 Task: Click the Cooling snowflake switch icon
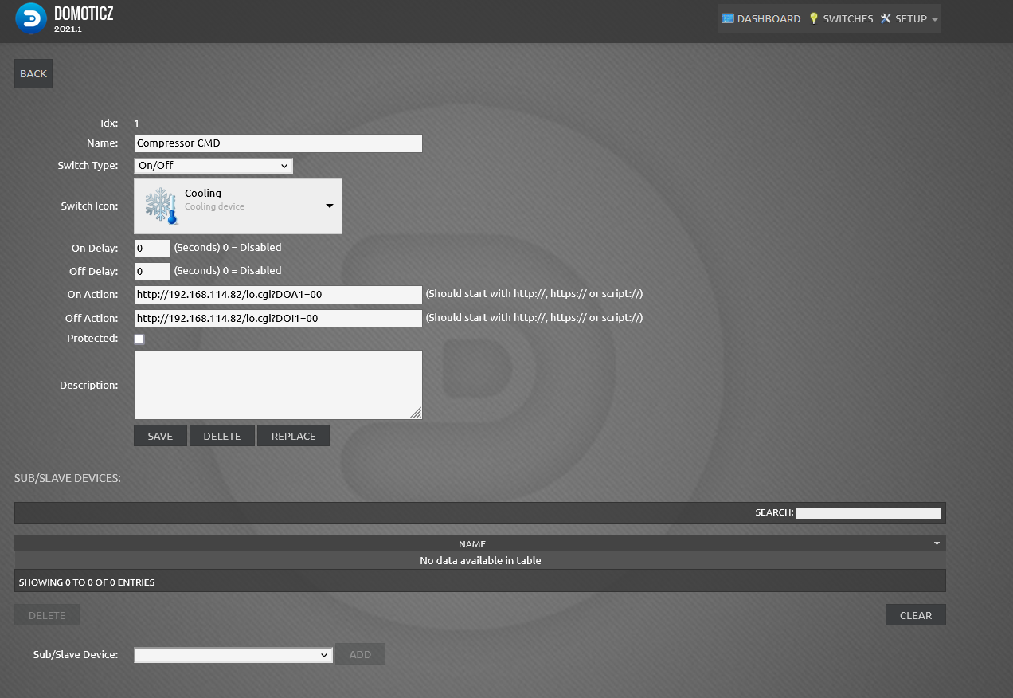click(160, 206)
